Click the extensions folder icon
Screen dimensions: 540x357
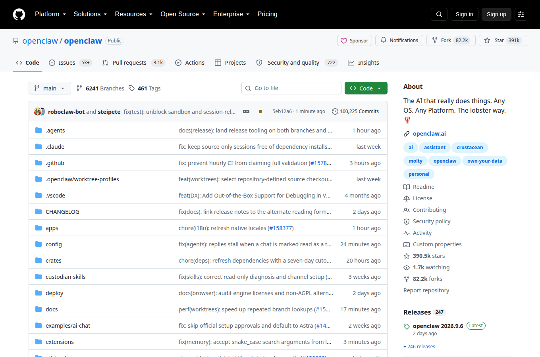pos(39,342)
